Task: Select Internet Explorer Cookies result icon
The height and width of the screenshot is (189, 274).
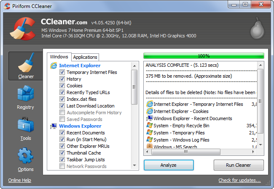Action: [x=150, y=111]
